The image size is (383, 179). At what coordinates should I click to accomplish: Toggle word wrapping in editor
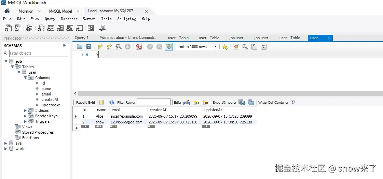263,47
